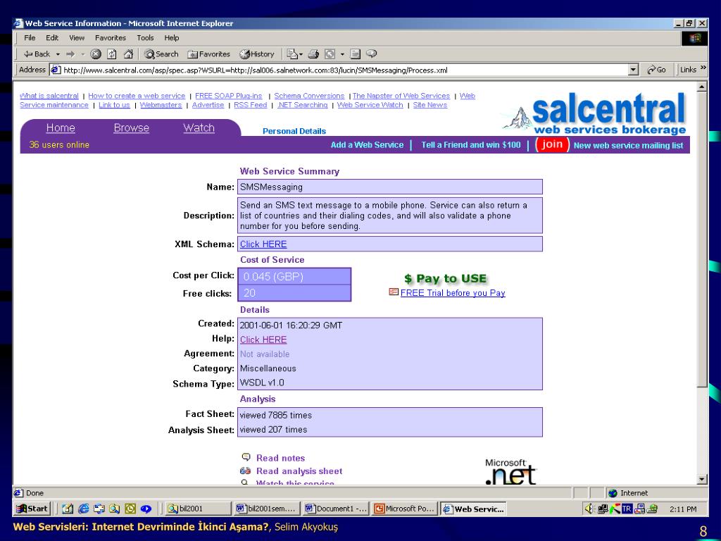Expand the Links toolbar chevron
The width and height of the screenshot is (721, 541).
point(703,68)
